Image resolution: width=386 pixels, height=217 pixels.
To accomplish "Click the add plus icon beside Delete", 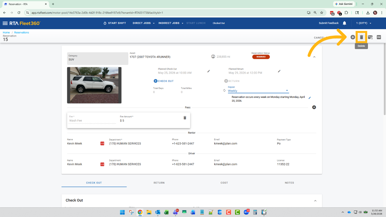I will pyautogui.click(x=353, y=37).
